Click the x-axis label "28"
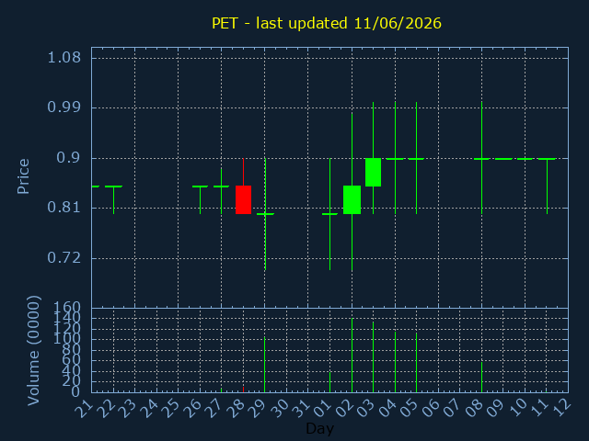589x441 pixels. pos(236,409)
